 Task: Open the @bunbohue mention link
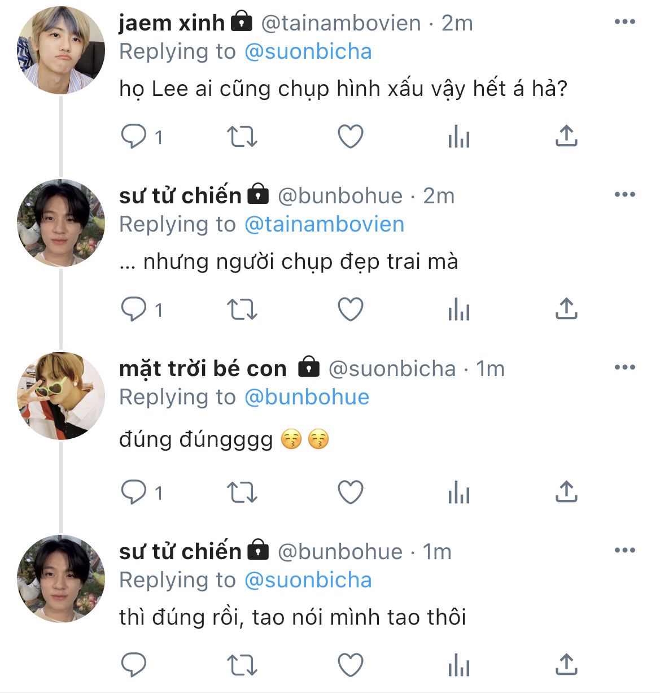coord(307,398)
